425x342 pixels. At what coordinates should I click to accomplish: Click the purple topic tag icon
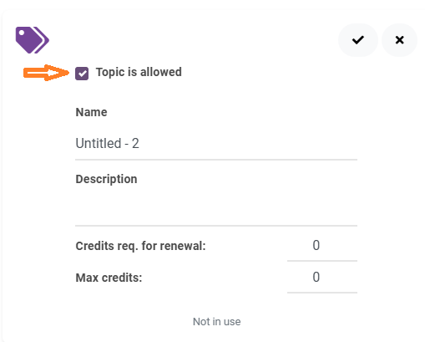[33, 40]
